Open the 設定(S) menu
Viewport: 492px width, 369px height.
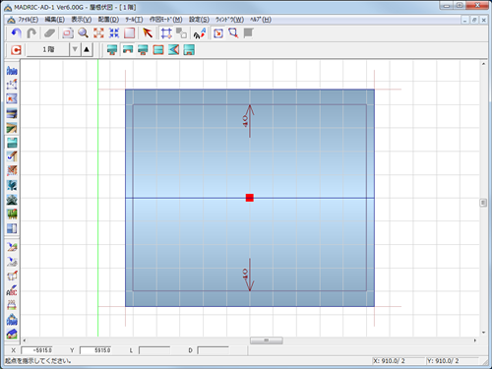[x=199, y=20]
